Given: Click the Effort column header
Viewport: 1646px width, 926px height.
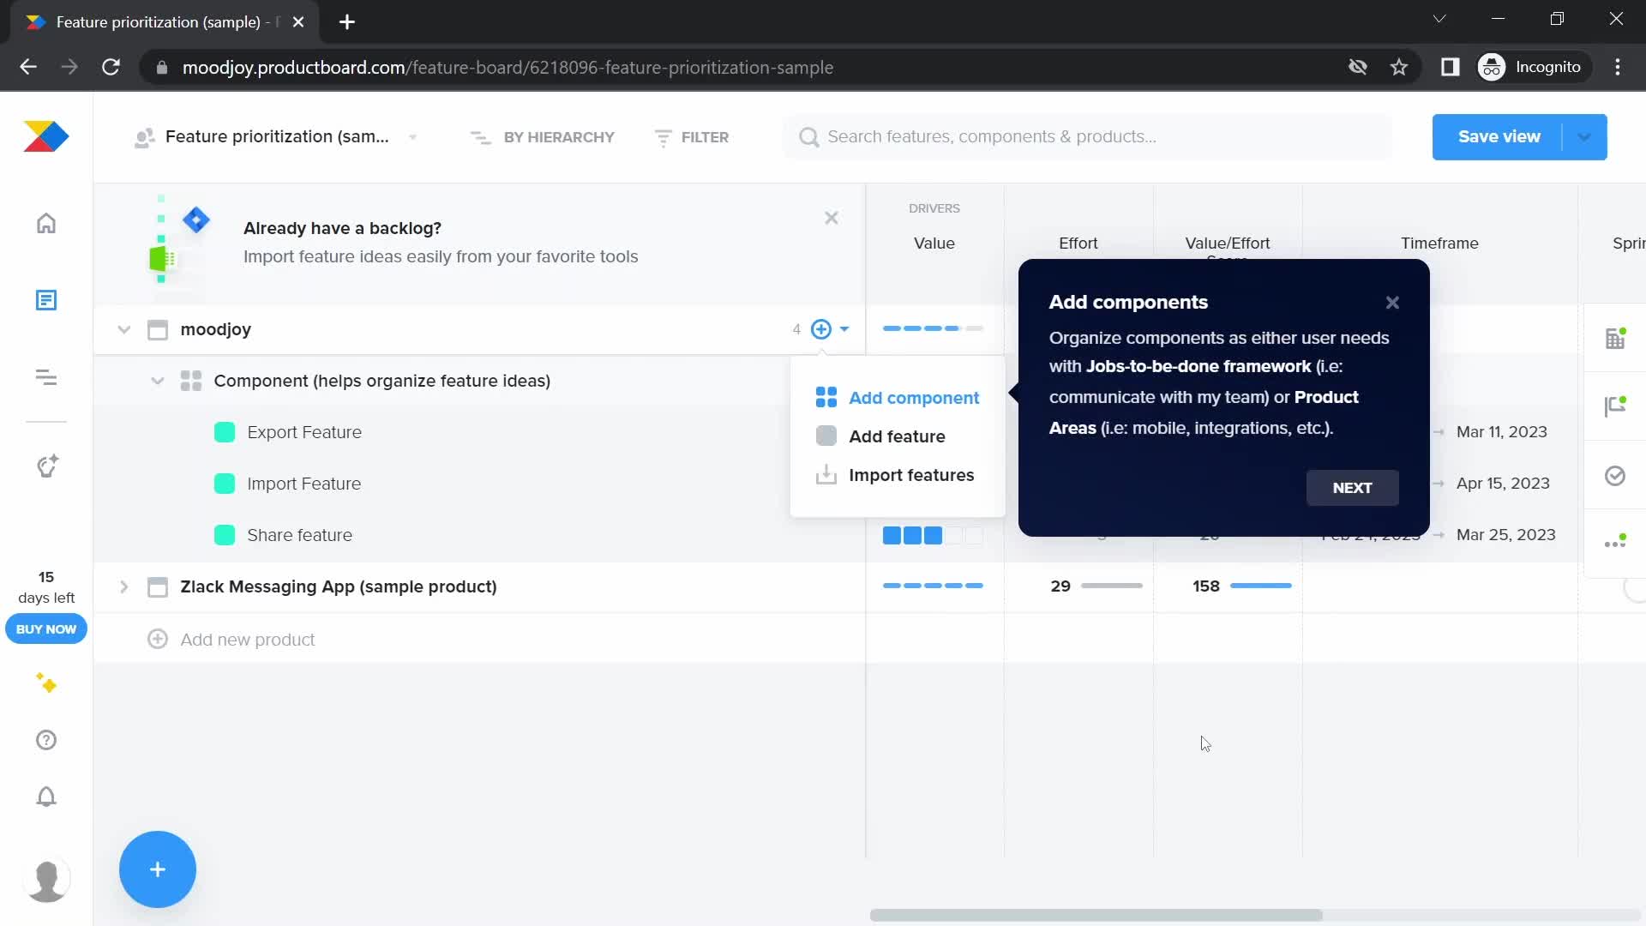Looking at the screenshot, I should click(x=1078, y=244).
